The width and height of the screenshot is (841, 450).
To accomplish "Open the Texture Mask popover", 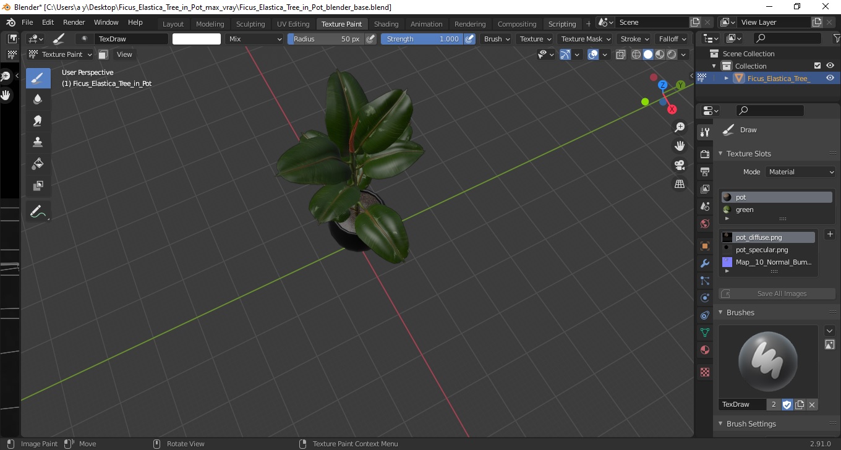I will click(x=586, y=39).
